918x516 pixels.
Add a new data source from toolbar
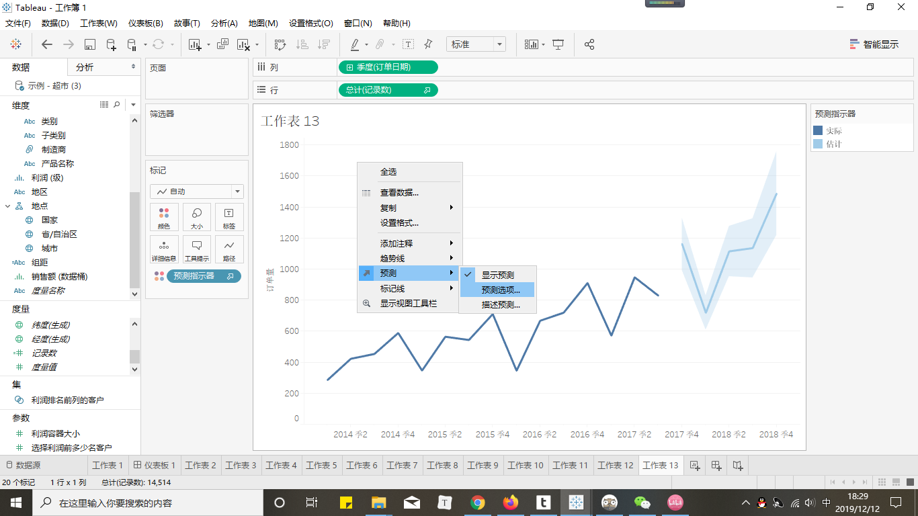111,44
